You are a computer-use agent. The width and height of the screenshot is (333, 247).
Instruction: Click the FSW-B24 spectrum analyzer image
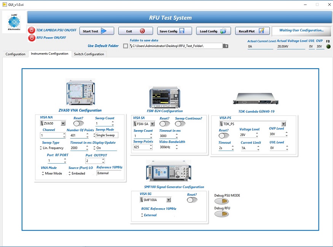(165, 97)
